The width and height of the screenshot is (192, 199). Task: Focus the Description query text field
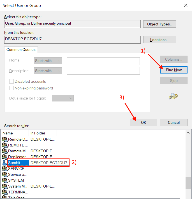coord(103,71)
